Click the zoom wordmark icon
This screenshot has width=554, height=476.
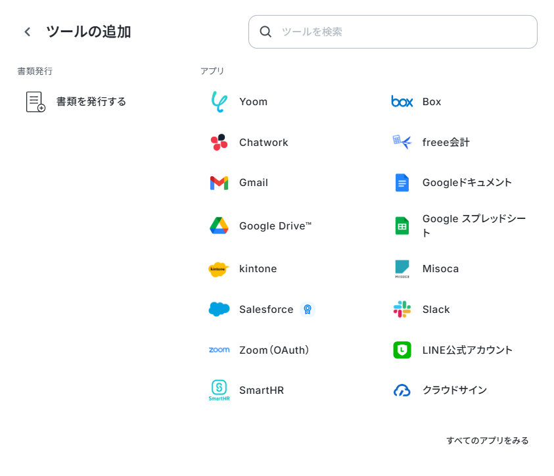click(219, 350)
